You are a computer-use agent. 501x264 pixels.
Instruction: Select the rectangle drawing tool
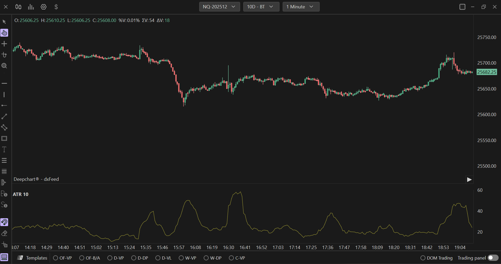4,138
